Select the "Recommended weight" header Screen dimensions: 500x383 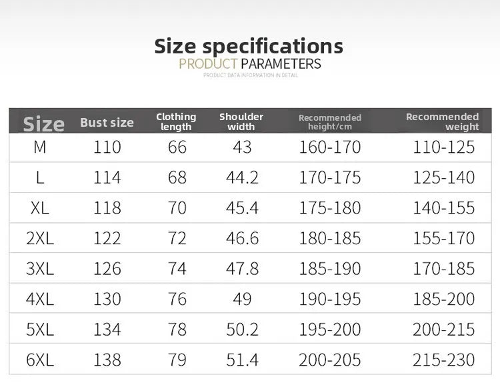point(443,121)
